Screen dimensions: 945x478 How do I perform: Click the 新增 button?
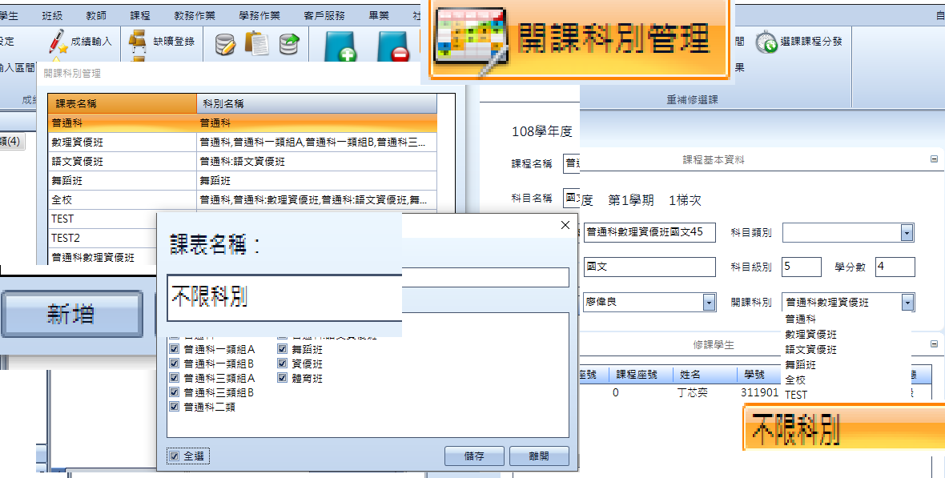(x=71, y=314)
